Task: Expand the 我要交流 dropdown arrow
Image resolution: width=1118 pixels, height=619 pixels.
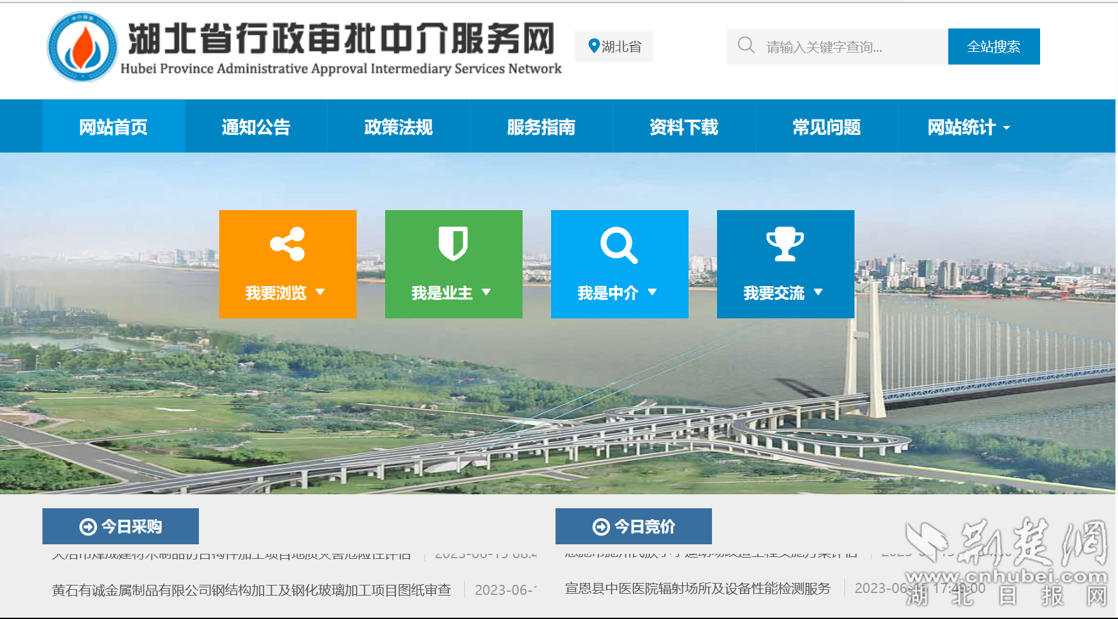Action: 818,292
